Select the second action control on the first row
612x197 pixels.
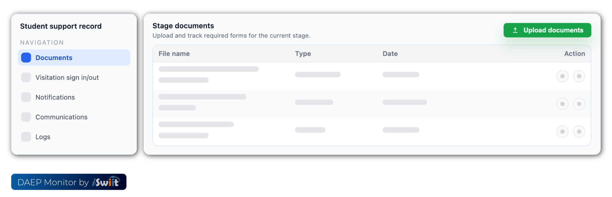(x=579, y=76)
